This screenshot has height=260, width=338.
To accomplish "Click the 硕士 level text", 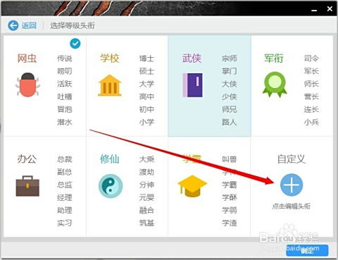I will [146, 71].
